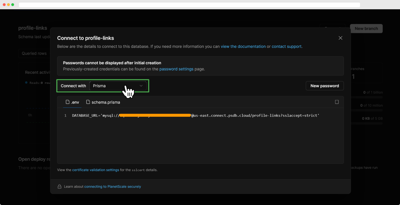Click the red macOS close window button

[4, 4]
